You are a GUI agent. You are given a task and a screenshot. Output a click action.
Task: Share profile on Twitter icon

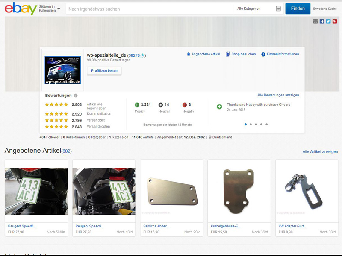(x=328, y=21)
